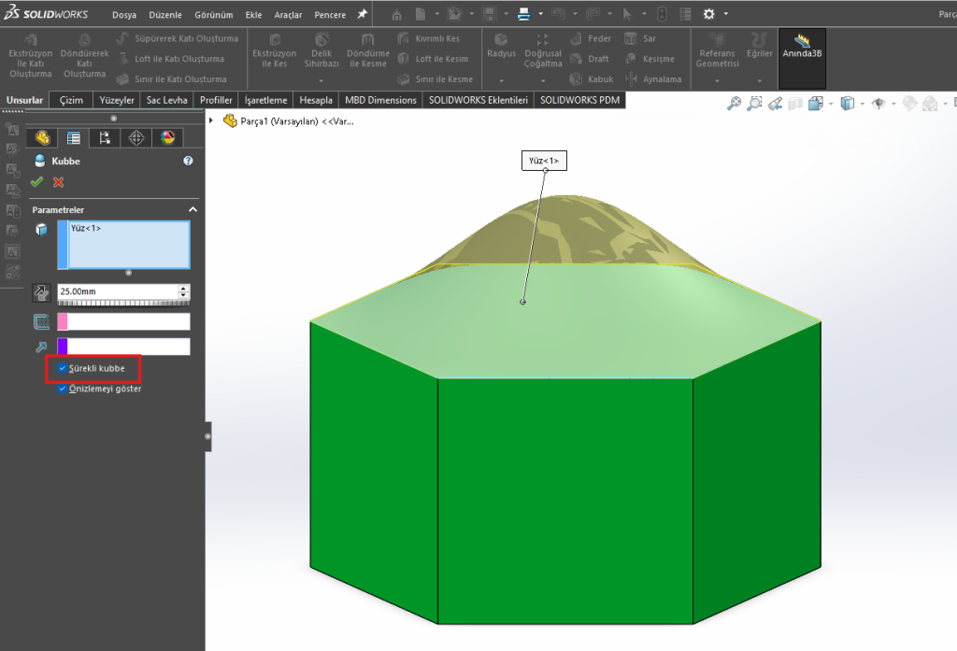Click the 25.00mm distance input field
Screen dimensions: 957x651
click(x=117, y=291)
